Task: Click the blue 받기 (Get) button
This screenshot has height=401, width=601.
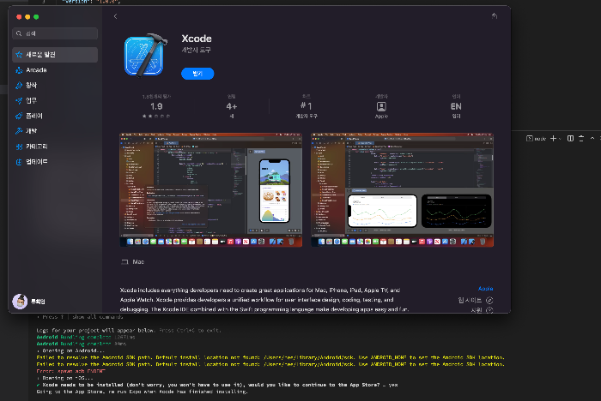Action: tap(197, 74)
